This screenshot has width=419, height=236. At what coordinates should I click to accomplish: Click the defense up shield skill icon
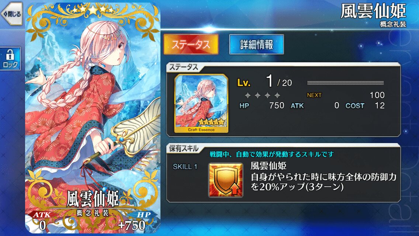tap(226, 180)
